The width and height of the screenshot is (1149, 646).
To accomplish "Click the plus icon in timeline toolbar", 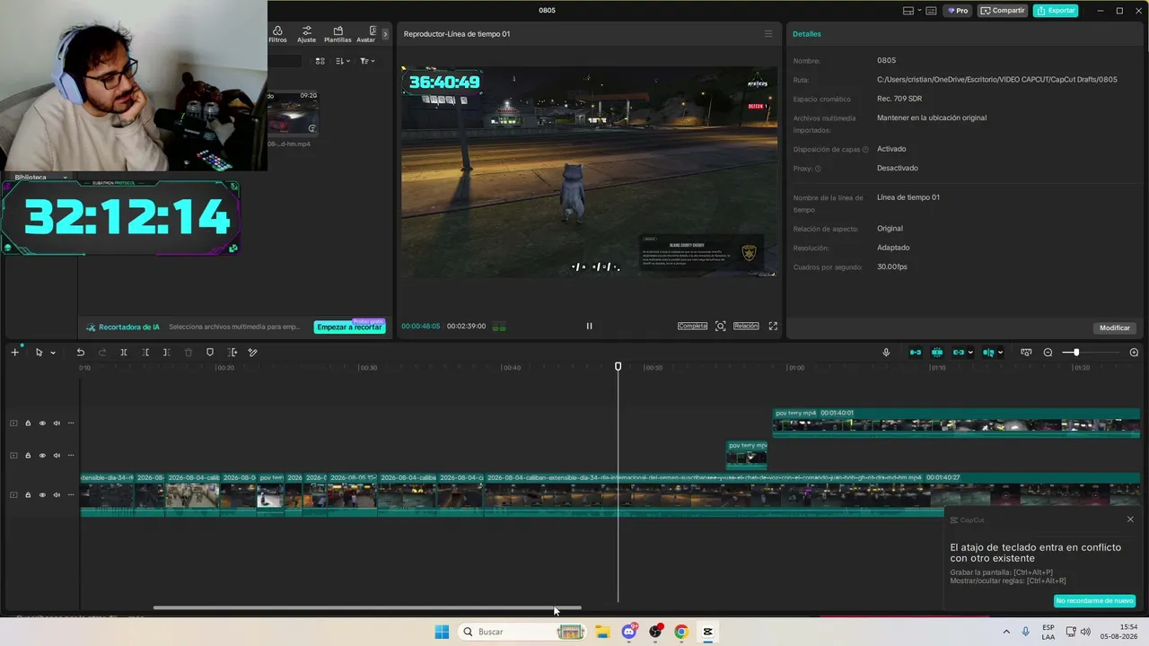I will (14, 353).
